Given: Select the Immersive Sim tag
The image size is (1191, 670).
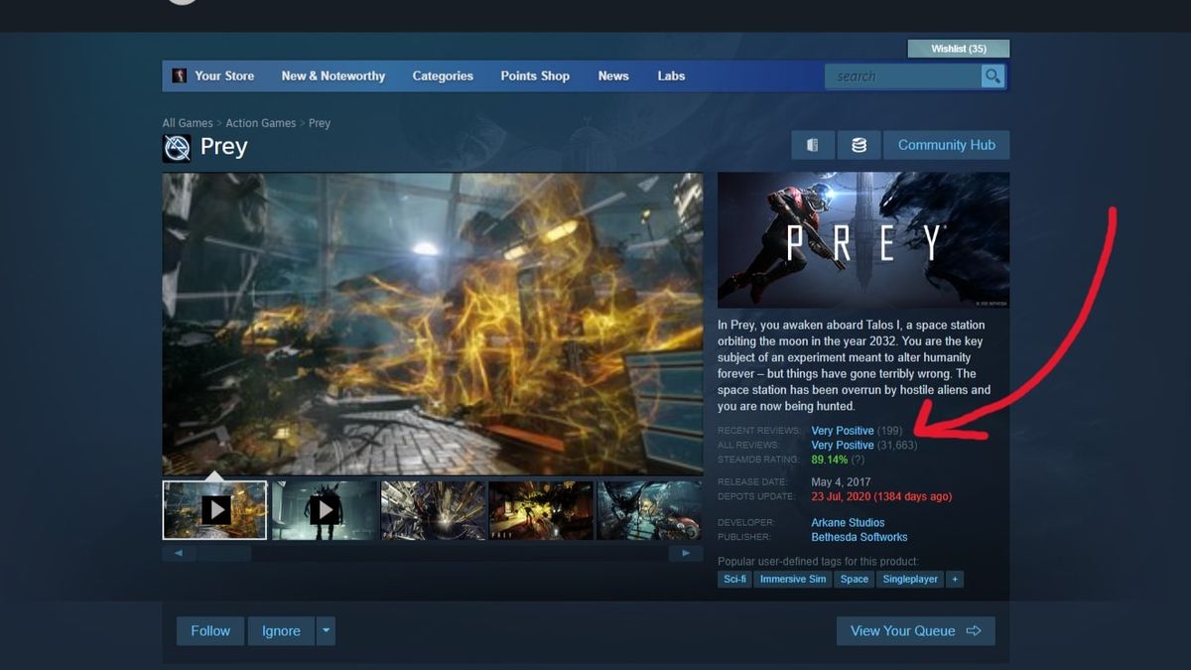Looking at the screenshot, I should 792,579.
